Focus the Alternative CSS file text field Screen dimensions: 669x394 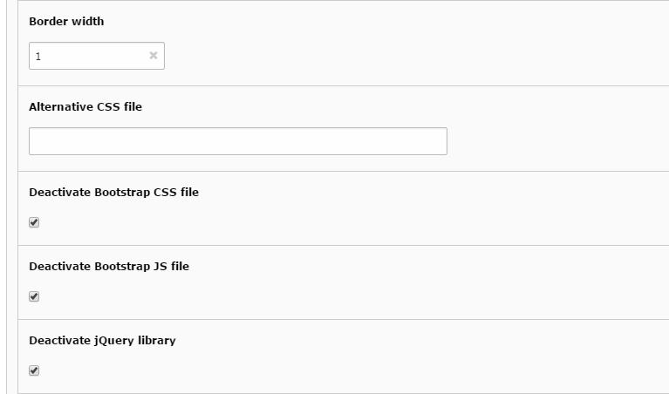pyautogui.click(x=238, y=141)
